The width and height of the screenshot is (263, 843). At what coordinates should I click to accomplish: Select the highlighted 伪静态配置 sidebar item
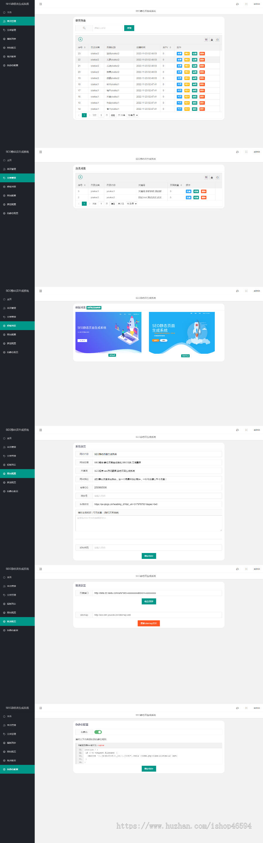point(17,769)
